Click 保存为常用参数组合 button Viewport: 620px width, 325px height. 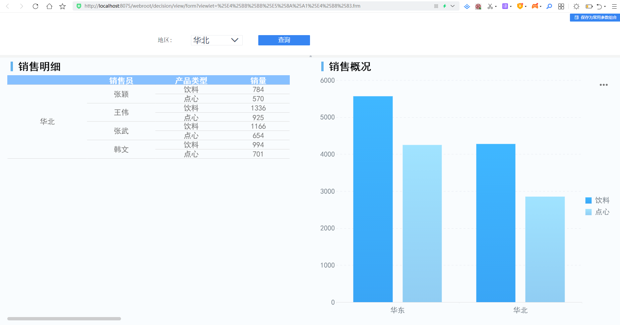[x=595, y=18]
